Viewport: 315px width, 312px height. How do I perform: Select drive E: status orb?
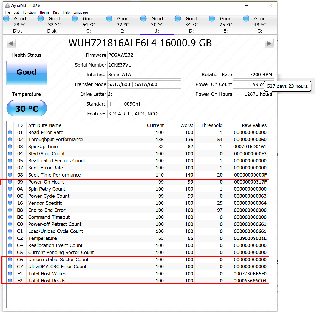[212, 19]
